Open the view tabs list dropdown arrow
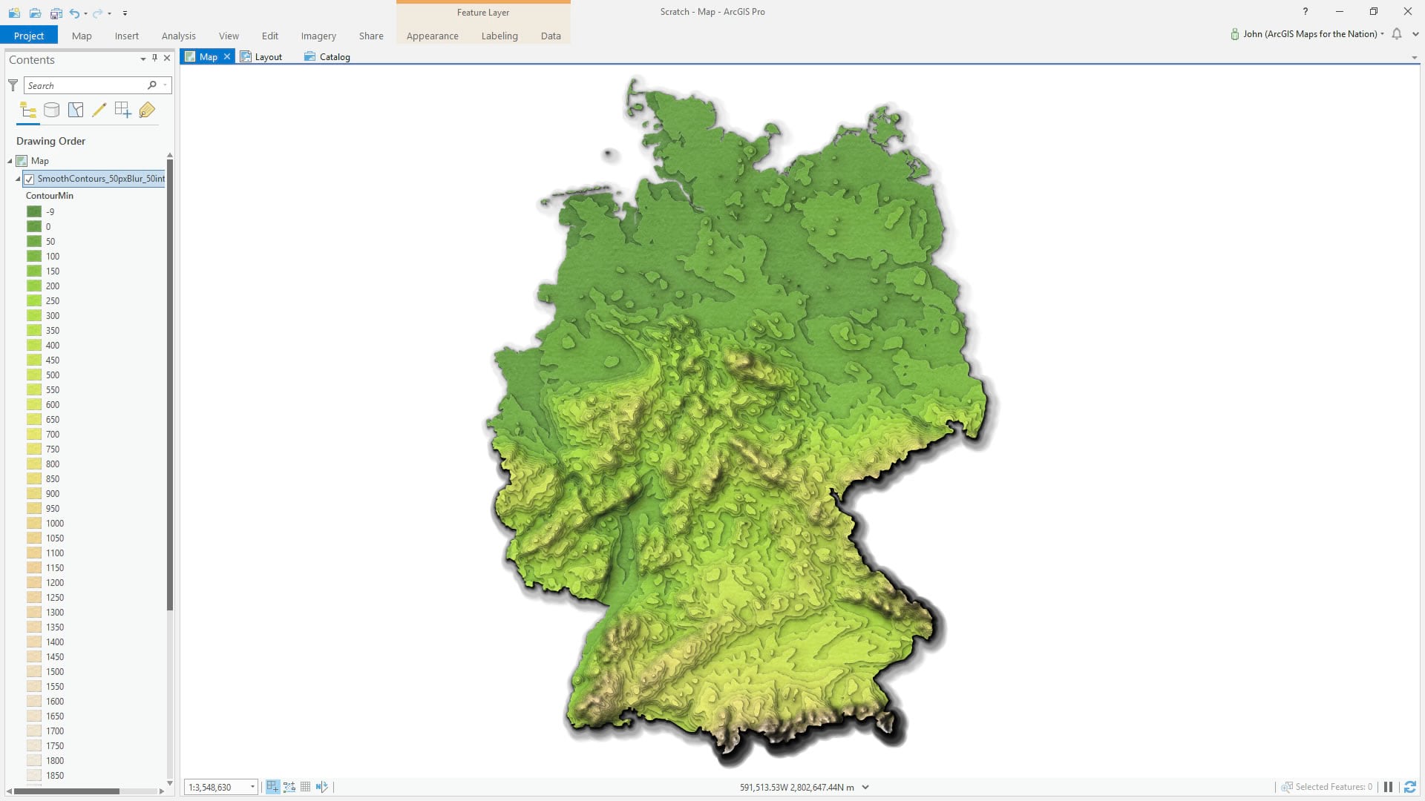Screen dimensions: 1425x801 (1414, 58)
